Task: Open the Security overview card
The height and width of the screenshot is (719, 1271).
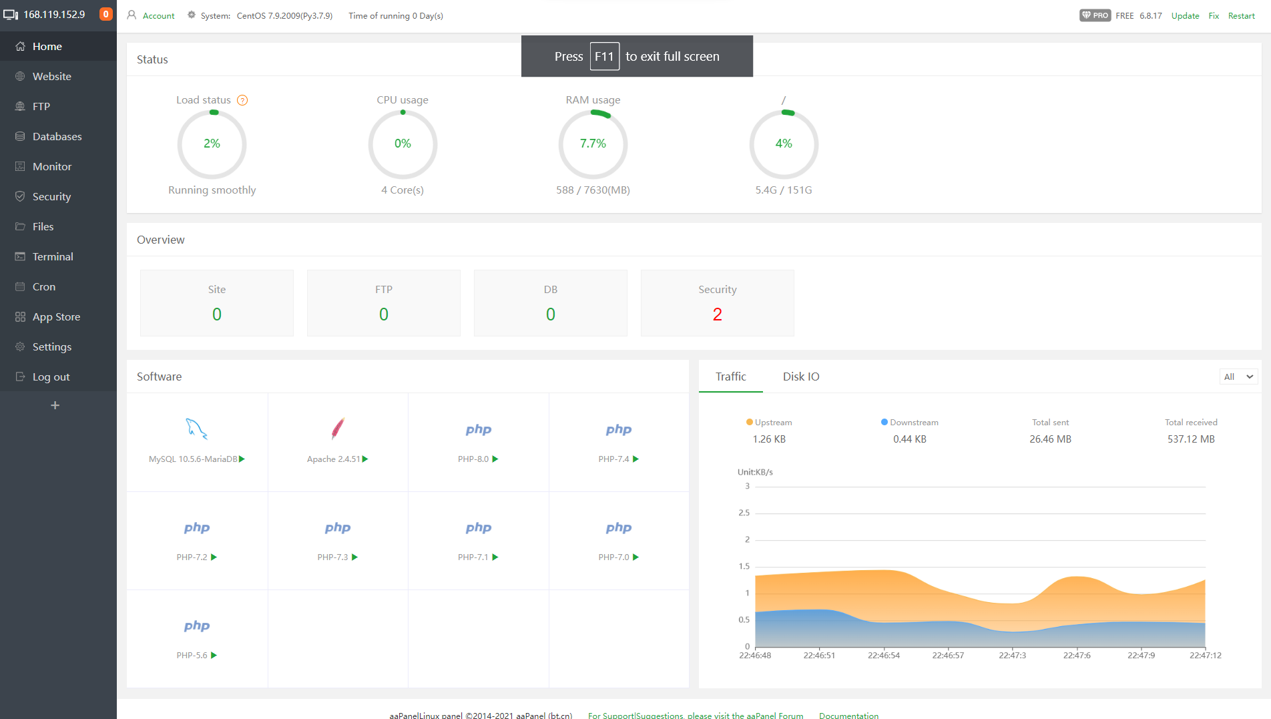Action: click(x=717, y=303)
